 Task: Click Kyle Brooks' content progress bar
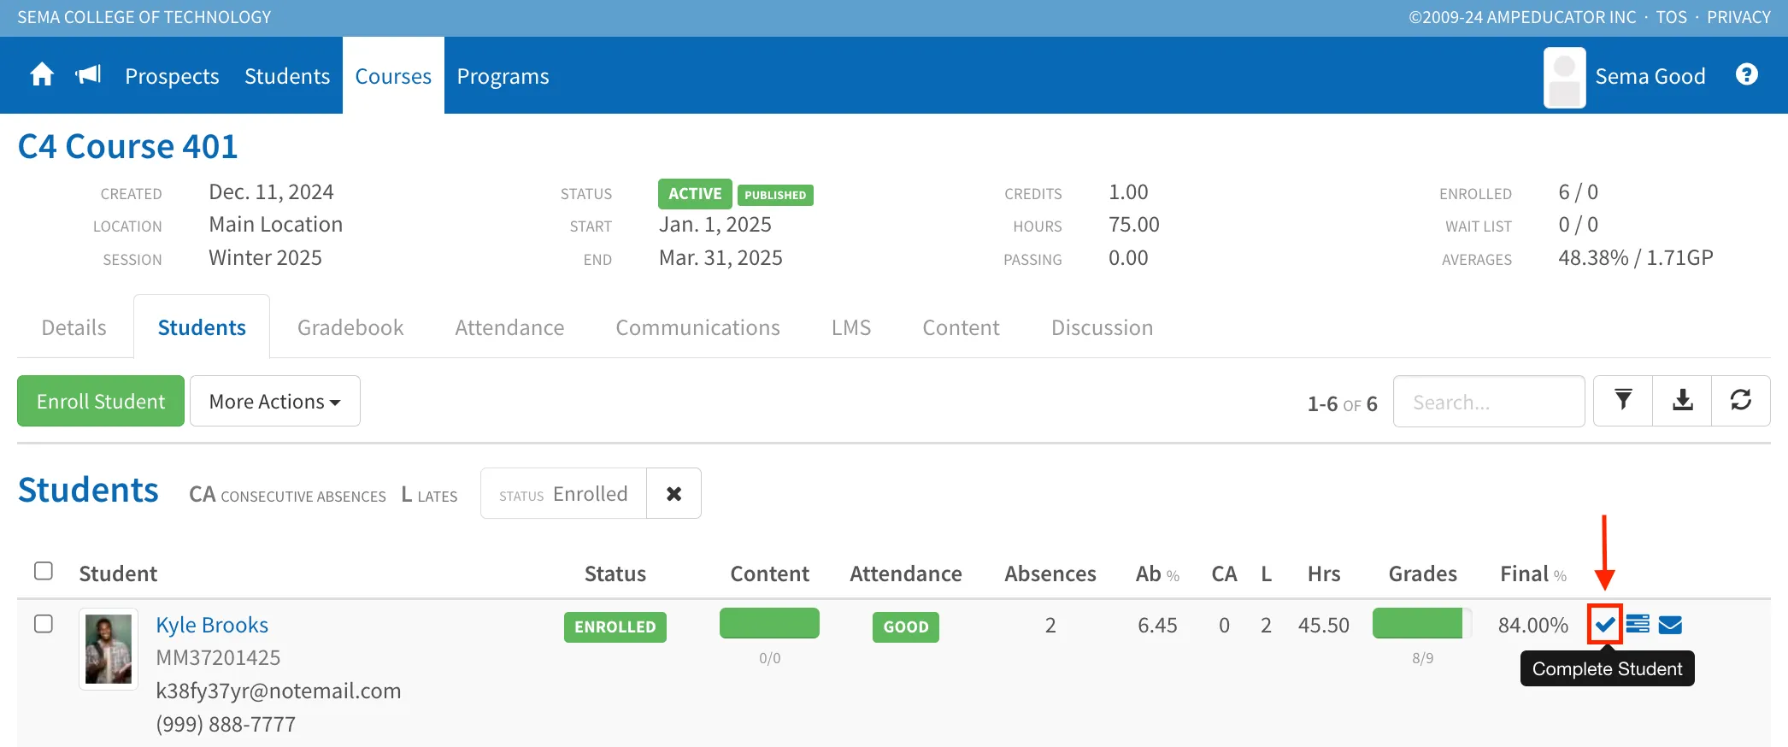[769, 623]
